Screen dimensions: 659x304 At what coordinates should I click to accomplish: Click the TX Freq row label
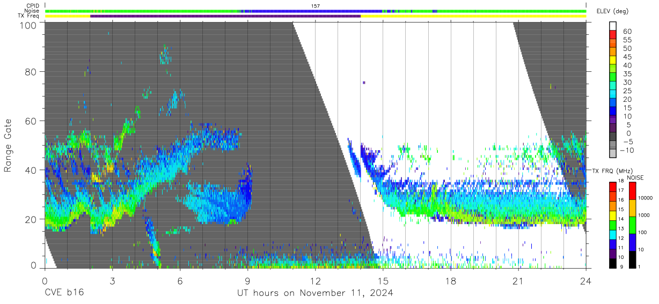(29, 16)
